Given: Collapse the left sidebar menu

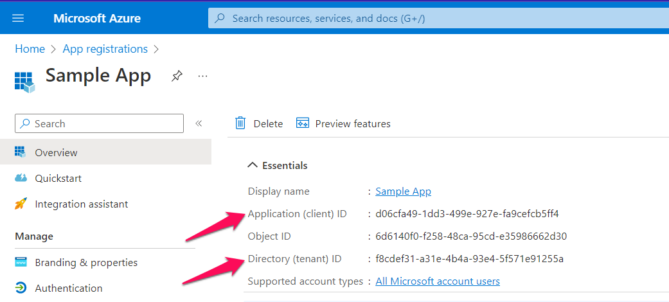Looking at the screenshot, I should click(199, 123).
